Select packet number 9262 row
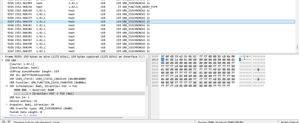Image resolution: width=299 pixels, height=123 pixels. coord(148,33)
